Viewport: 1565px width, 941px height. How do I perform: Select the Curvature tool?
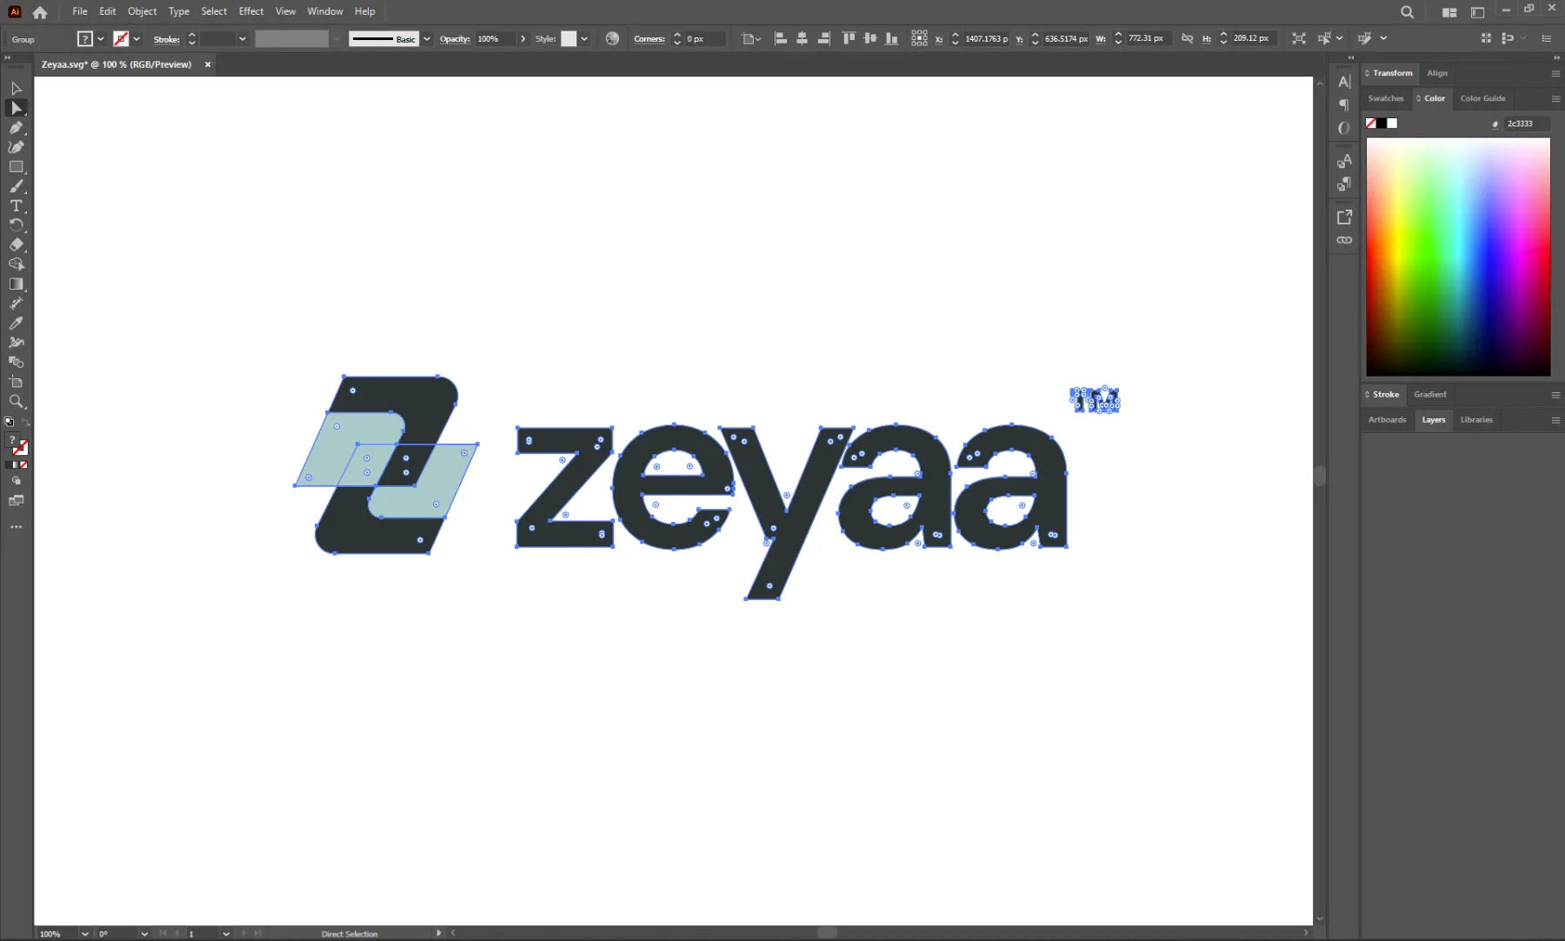tap(16, 147)
